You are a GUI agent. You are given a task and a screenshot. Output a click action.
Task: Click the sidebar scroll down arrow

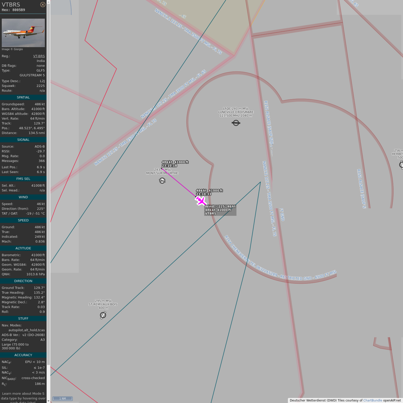[48, 401]
